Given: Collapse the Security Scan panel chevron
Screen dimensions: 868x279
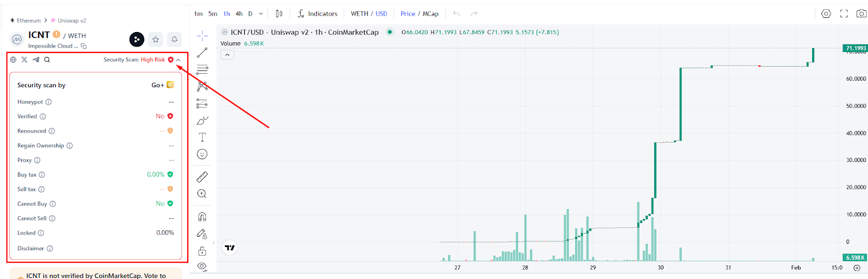Looking at the screenshot, I should click(178, 60).
